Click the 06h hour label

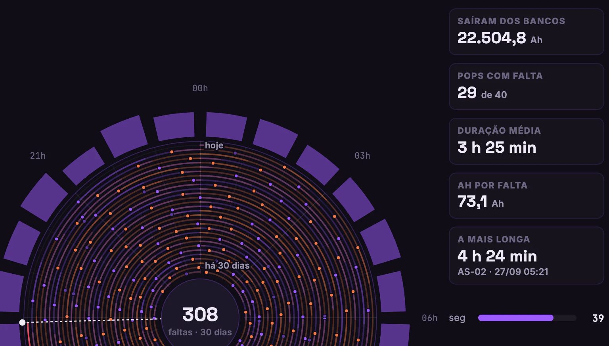[430, 318]
